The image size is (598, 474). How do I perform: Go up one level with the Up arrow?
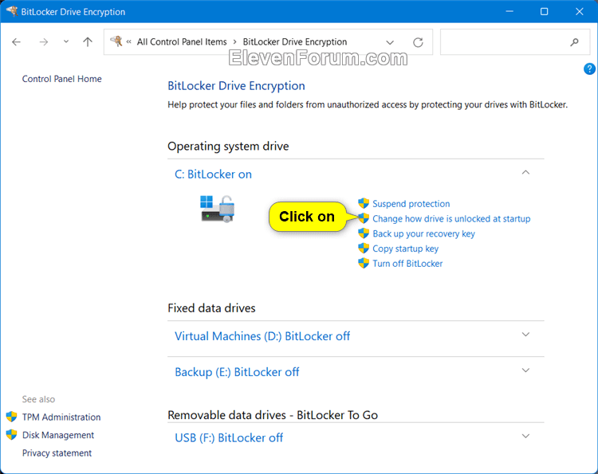88,42
